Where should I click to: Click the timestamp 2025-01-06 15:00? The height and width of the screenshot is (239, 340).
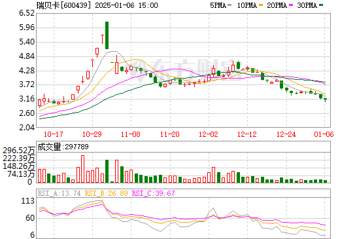tap(126, 5)
